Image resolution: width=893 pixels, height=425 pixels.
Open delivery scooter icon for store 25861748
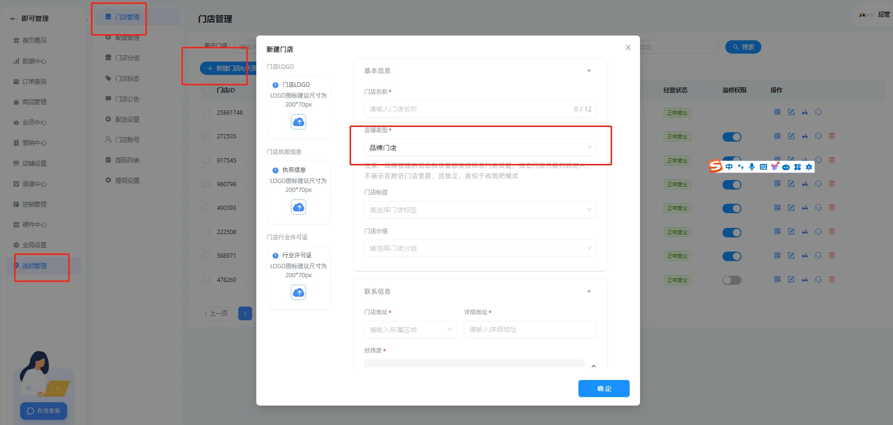coord(805,112)
